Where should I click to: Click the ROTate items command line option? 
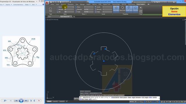(x=84, y=99)
